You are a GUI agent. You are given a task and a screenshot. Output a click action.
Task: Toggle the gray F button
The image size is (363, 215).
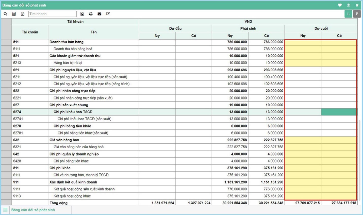(x=357, y=14)
